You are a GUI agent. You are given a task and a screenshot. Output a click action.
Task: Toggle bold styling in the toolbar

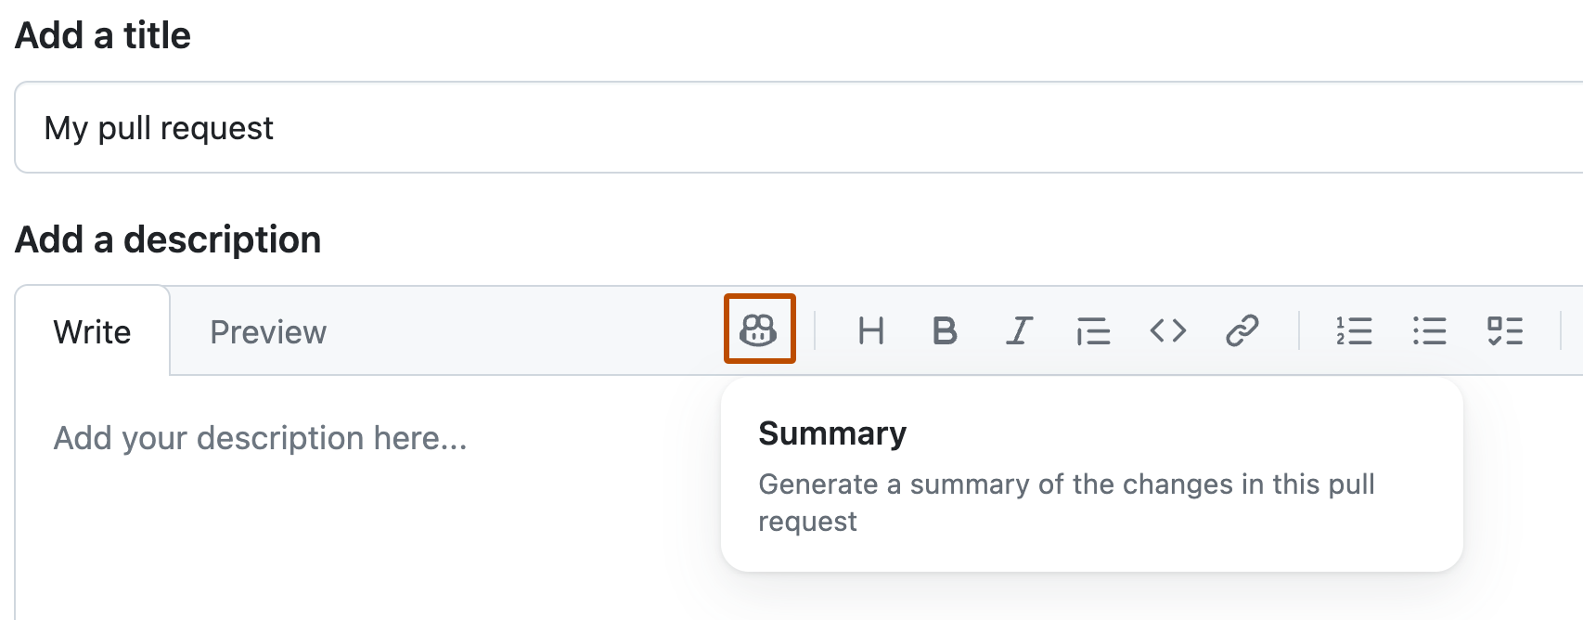pos(944,330)
